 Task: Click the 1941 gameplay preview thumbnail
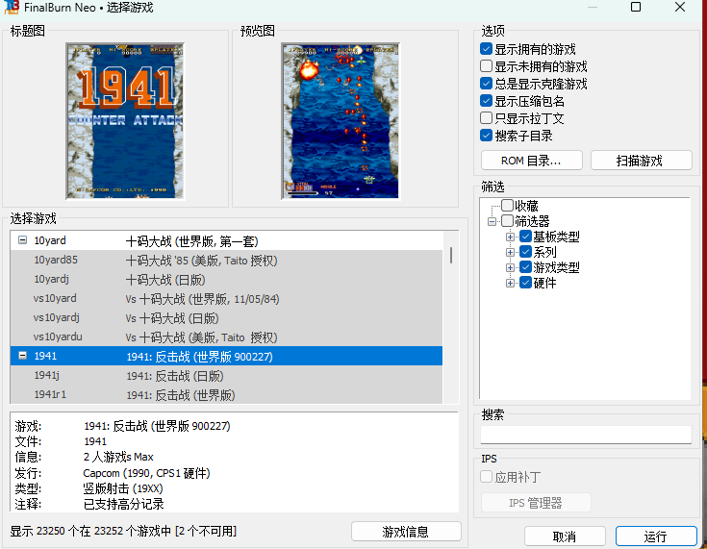pos(341,121)
